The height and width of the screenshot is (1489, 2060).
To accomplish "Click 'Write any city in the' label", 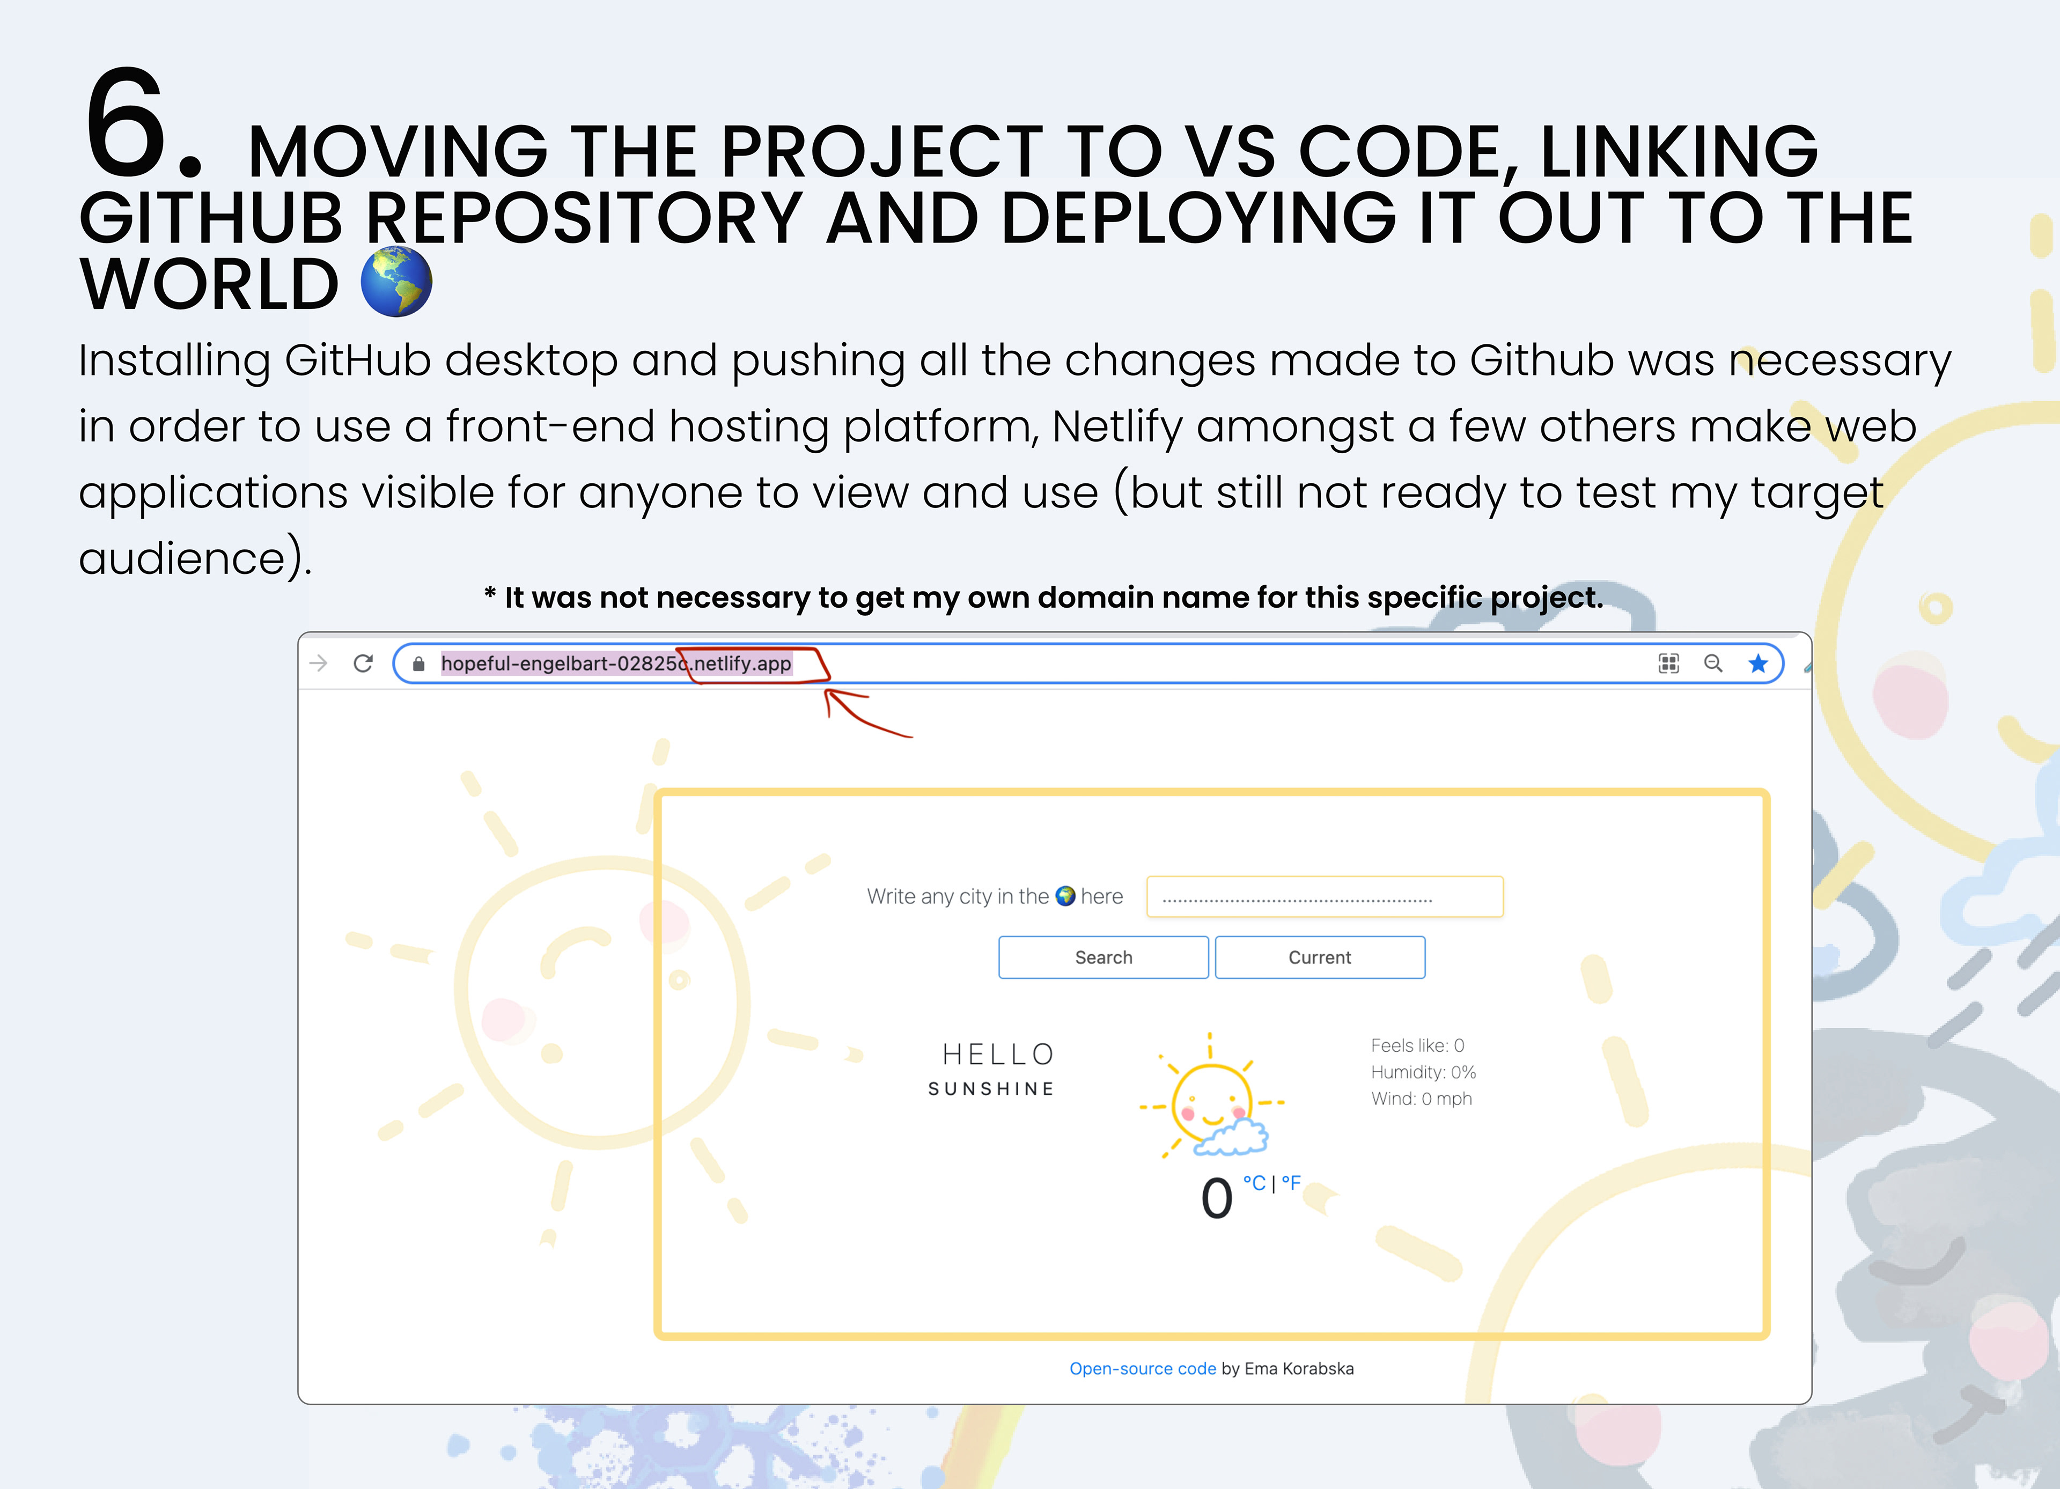I will pos(958,897).
